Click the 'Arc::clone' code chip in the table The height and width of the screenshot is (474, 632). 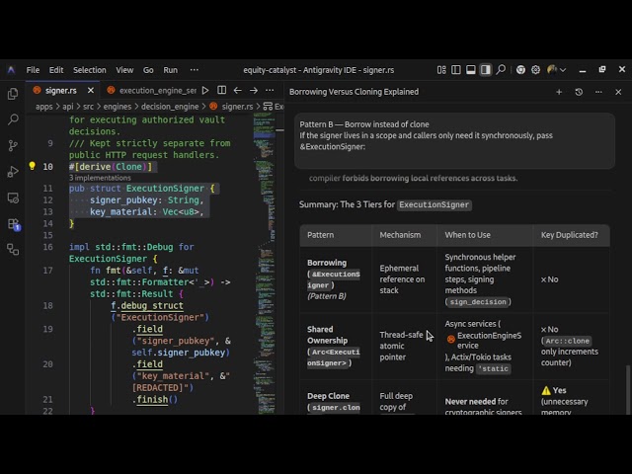(x=567, y=341)
